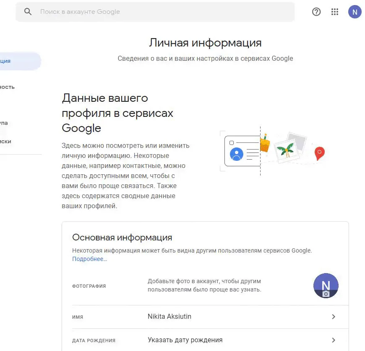Click the ФОТОГРАФИЯ row description text
Image resolution: width=365 pixels, height=351 pixels.
point(204,285)
